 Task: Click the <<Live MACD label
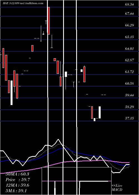[117, 188]
